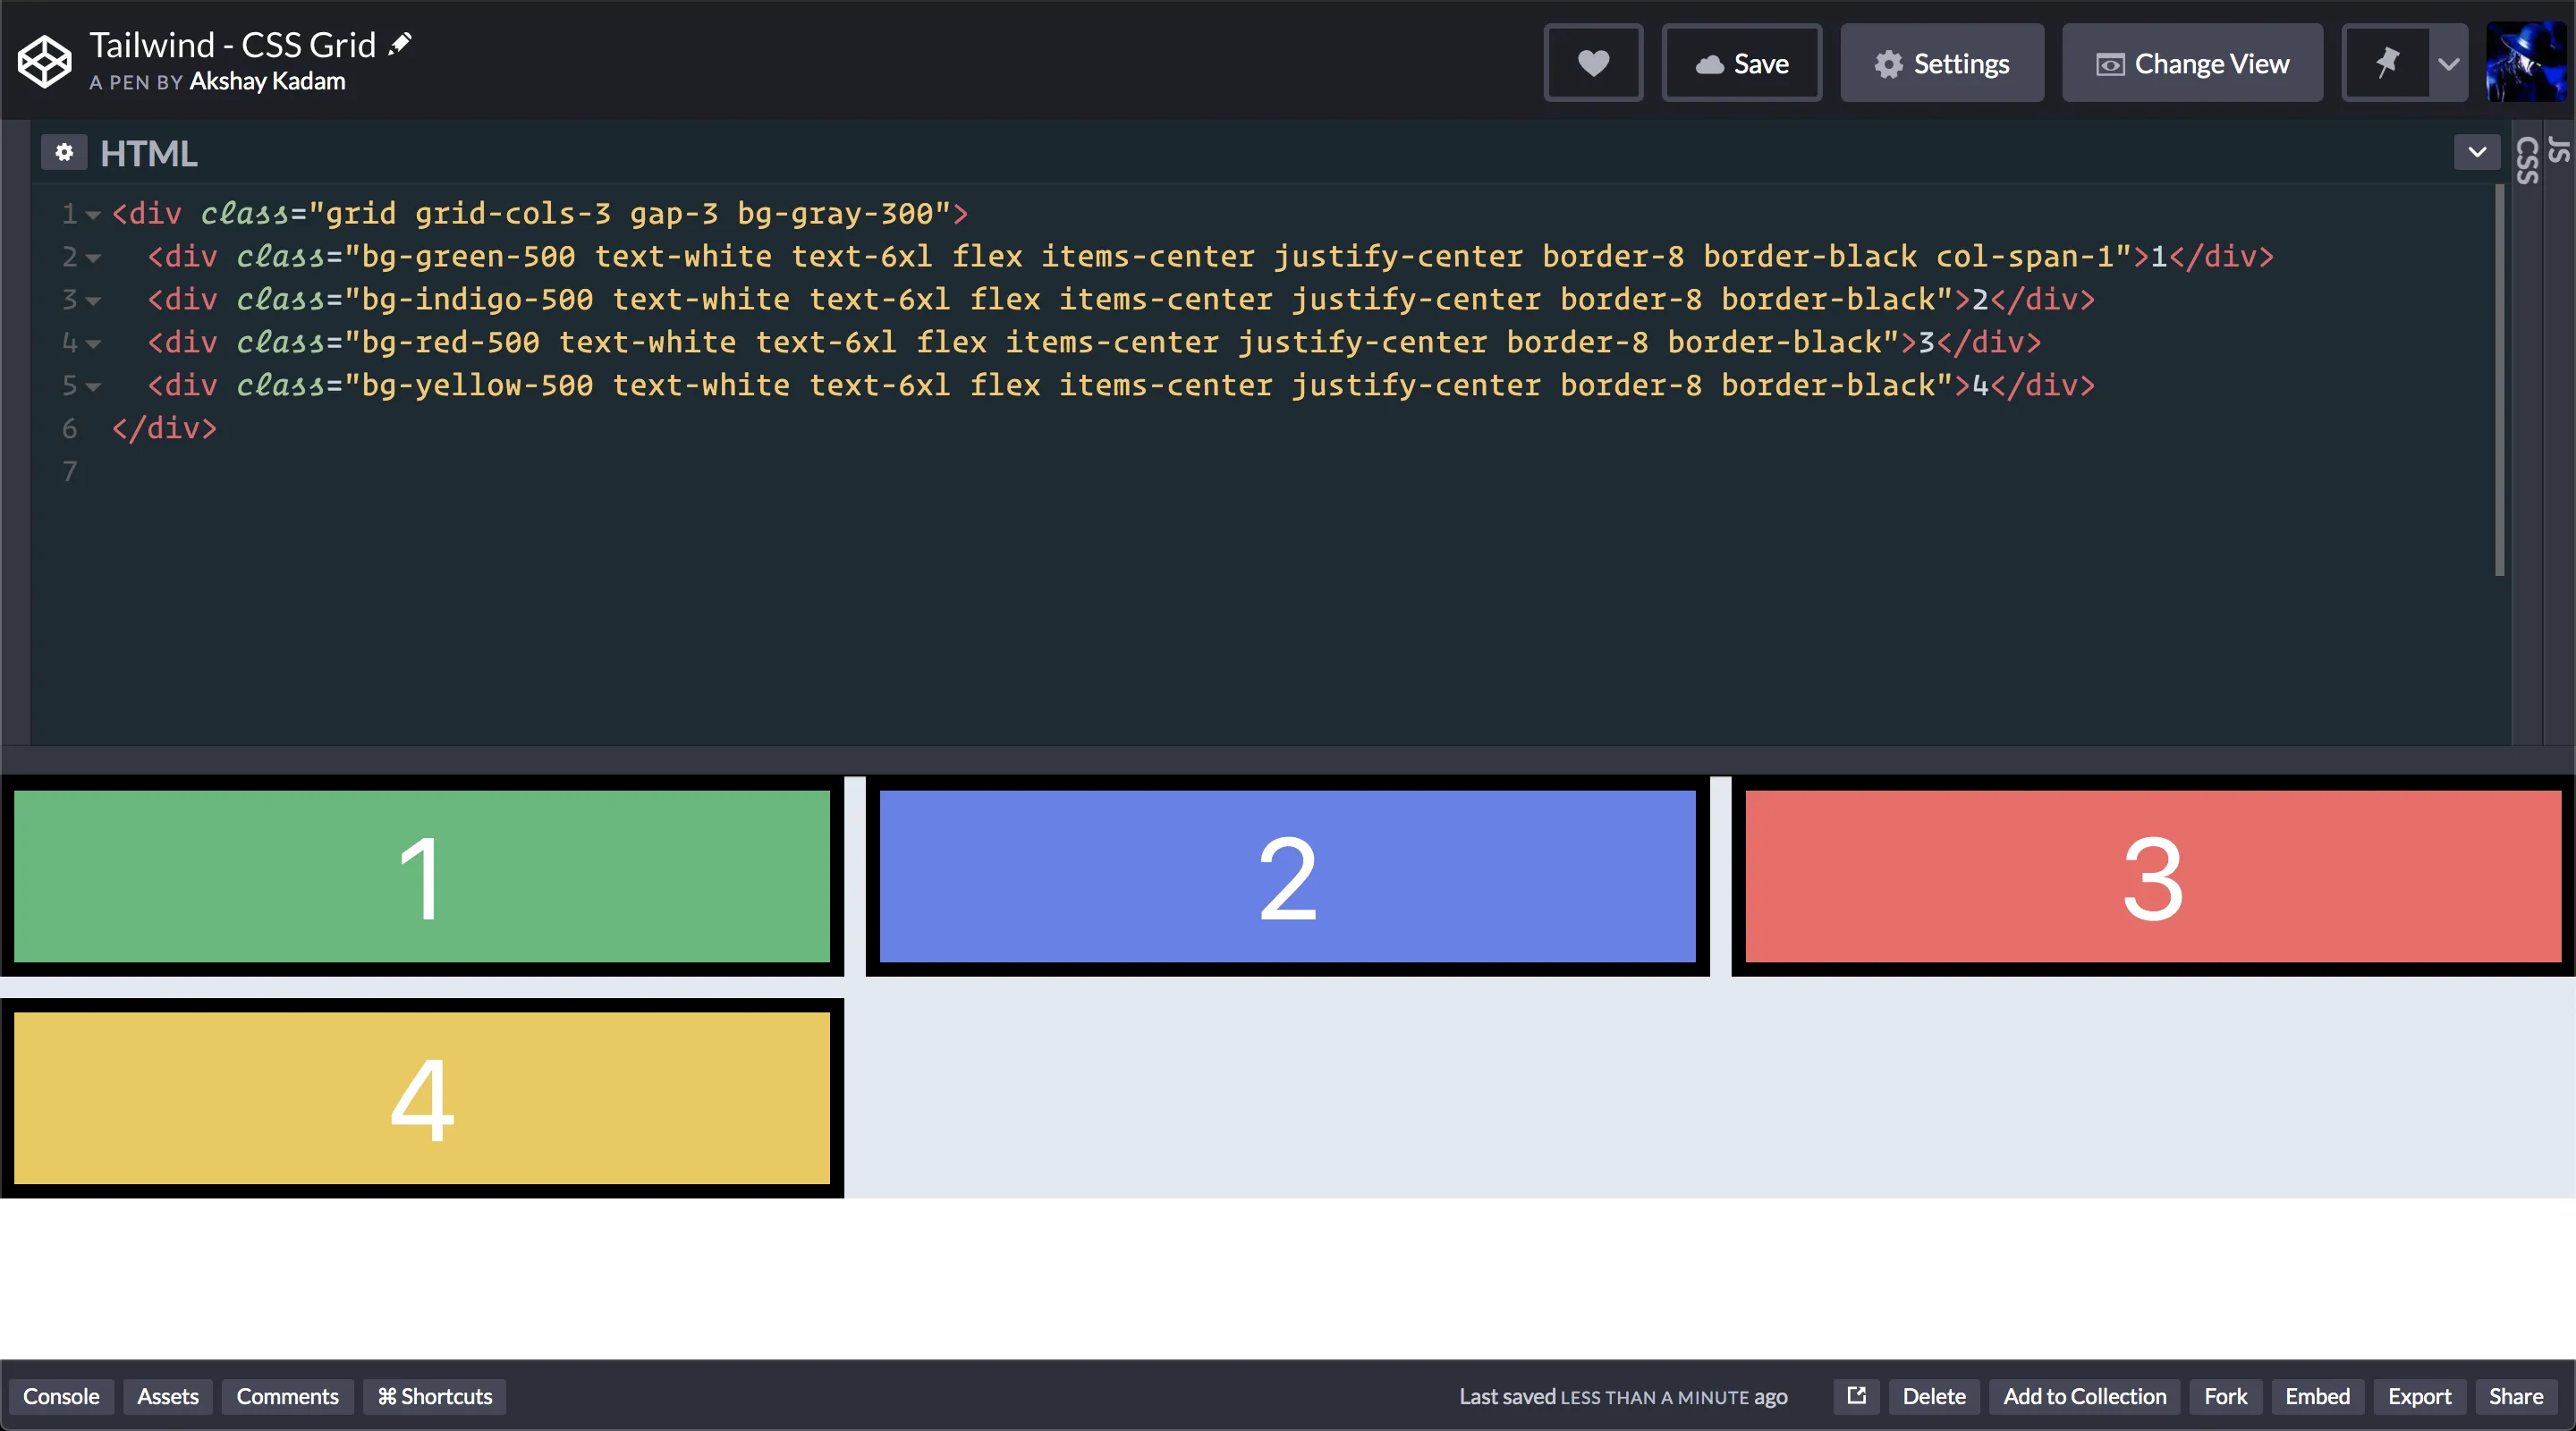This screenshot has width=2576, height=1431.
Task: Toggle the Assets panel
Action: [167, 1396]
